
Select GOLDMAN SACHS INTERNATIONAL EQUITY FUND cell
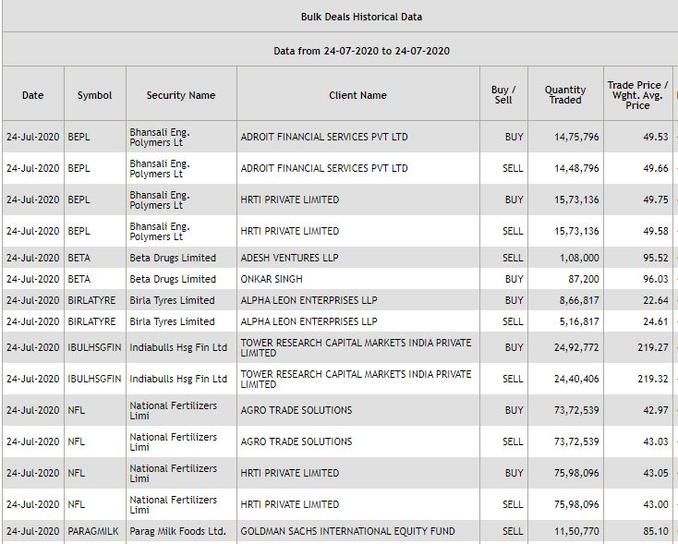click(x=347, y=532)
